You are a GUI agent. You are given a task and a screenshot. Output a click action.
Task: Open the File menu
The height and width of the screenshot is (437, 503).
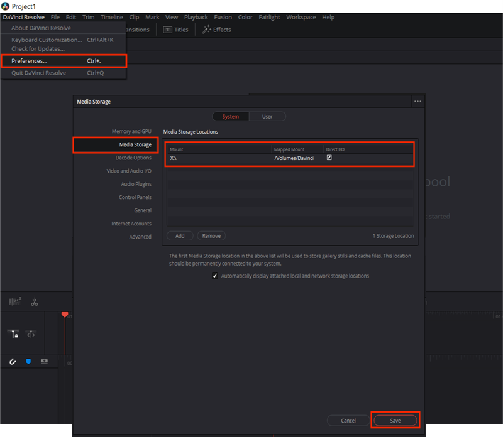tap(55, 18)
